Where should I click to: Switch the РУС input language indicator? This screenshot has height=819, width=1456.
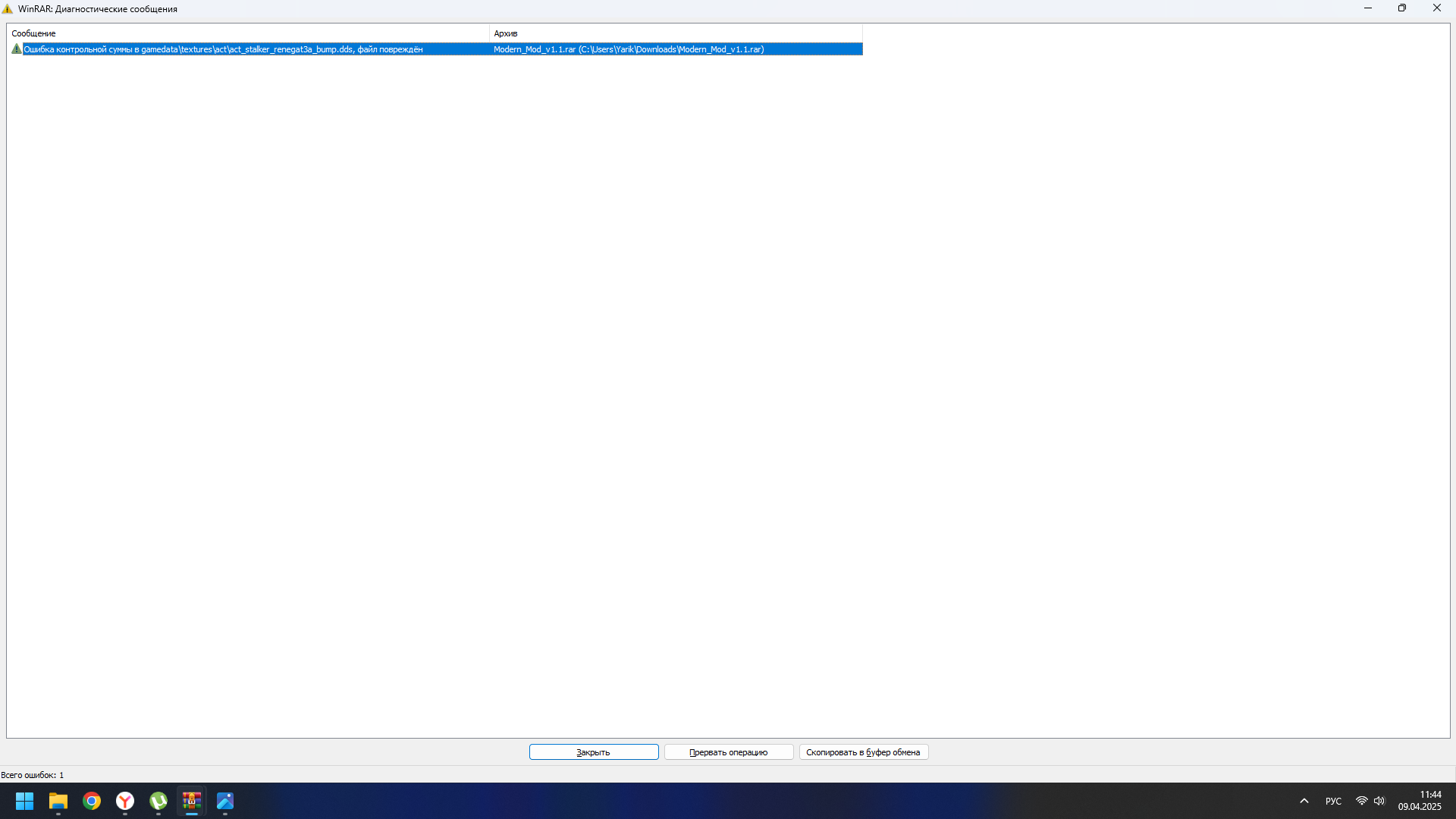(1333, 801)
